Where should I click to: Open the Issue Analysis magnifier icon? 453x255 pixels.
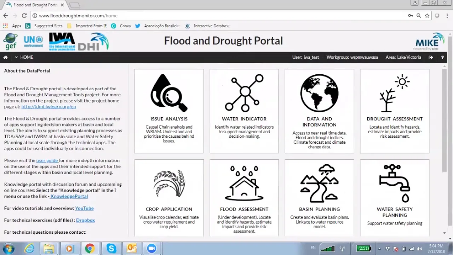pyautogui.click(x=169, y=93)
